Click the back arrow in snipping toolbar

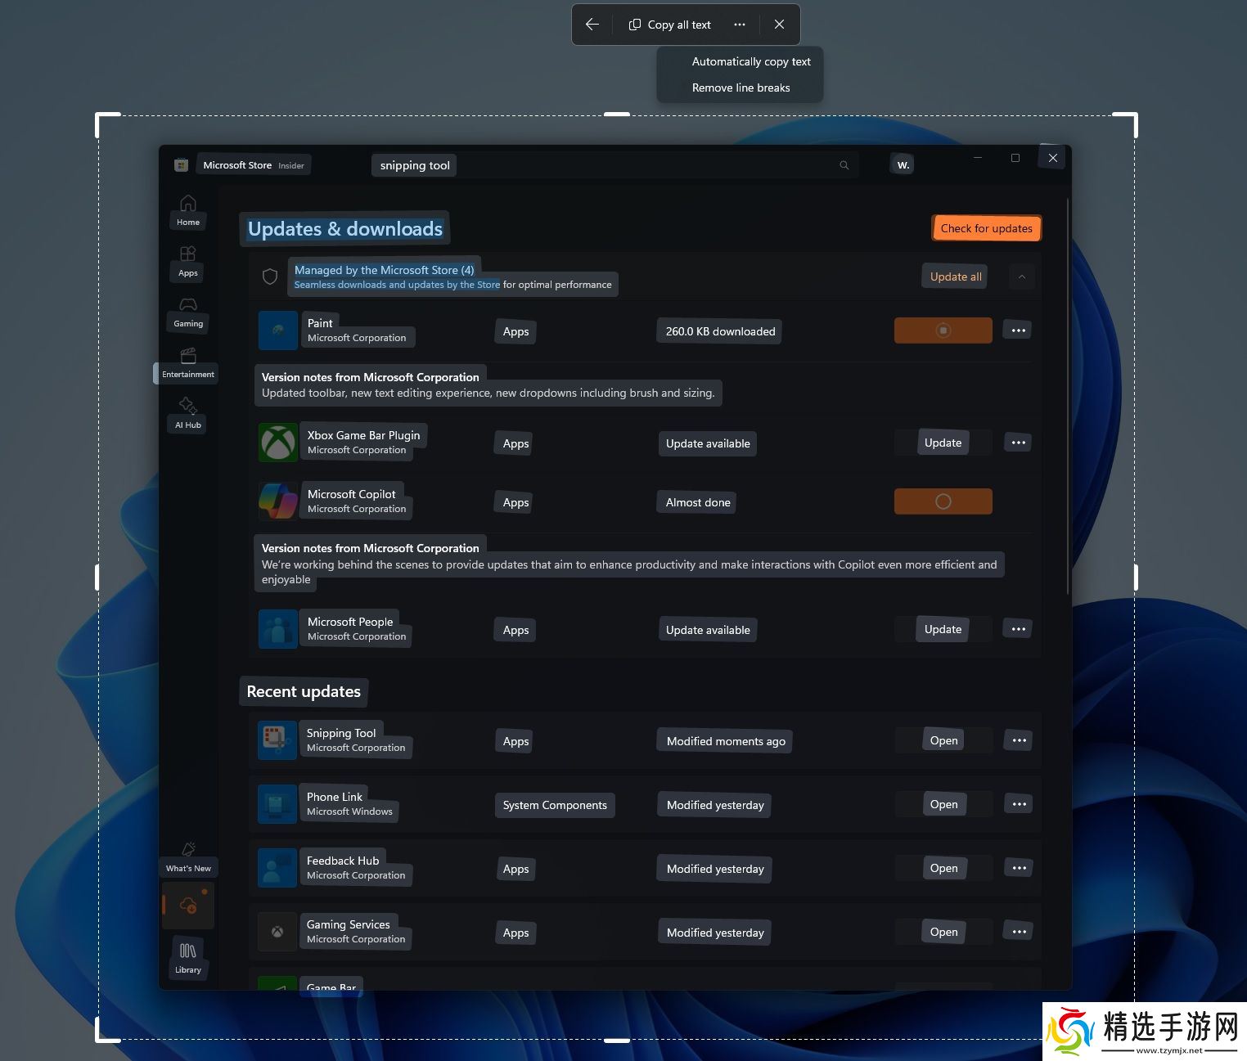[592, 25]
